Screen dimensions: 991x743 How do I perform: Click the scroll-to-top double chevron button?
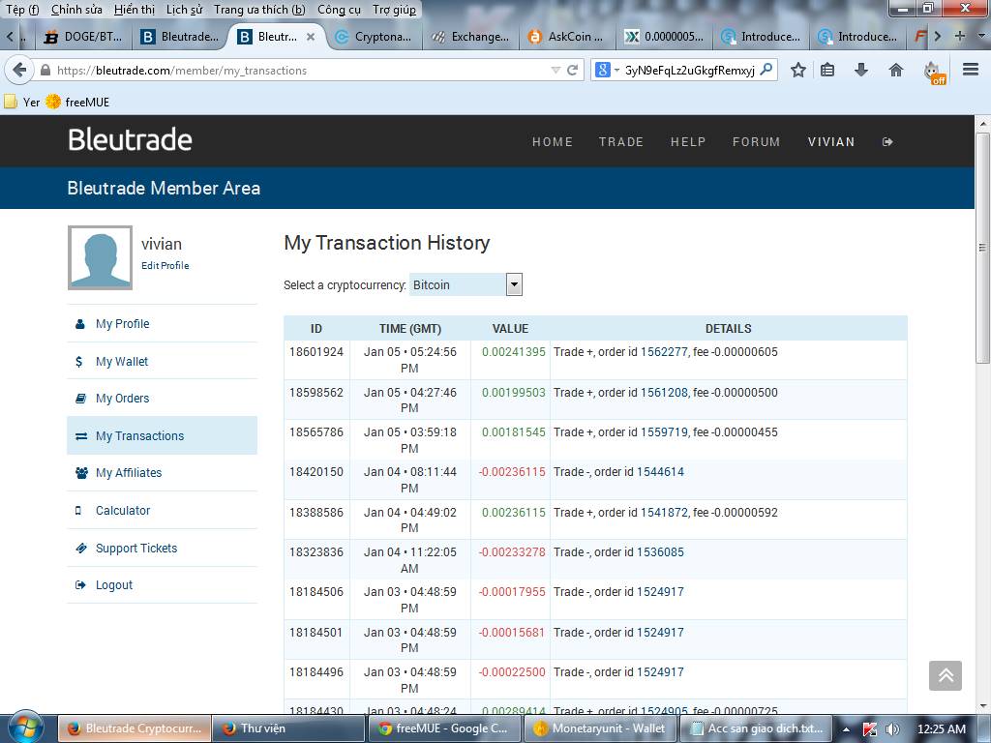(x=946, y=676)
